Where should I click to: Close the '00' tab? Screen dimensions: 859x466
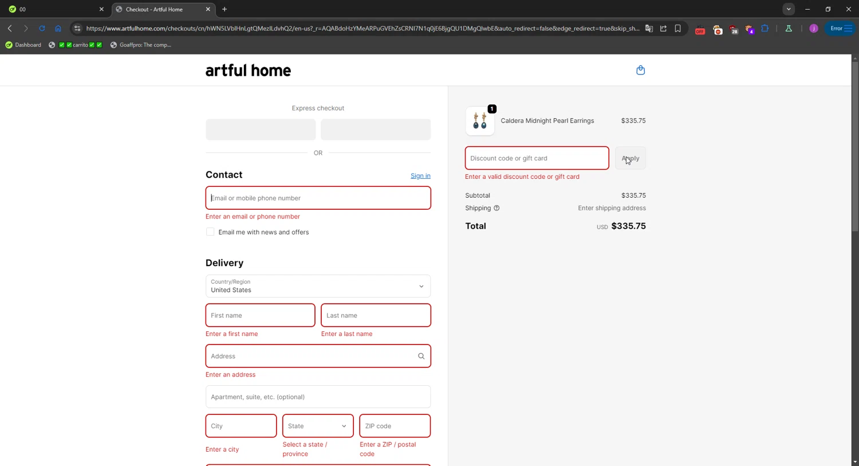[101, 9]
